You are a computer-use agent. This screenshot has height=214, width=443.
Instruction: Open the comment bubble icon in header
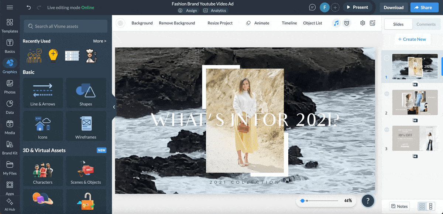312,7
